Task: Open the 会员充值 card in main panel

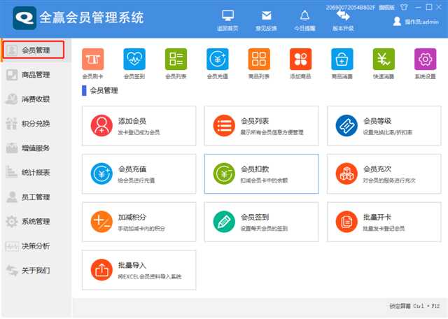Action: coord(139,174)
